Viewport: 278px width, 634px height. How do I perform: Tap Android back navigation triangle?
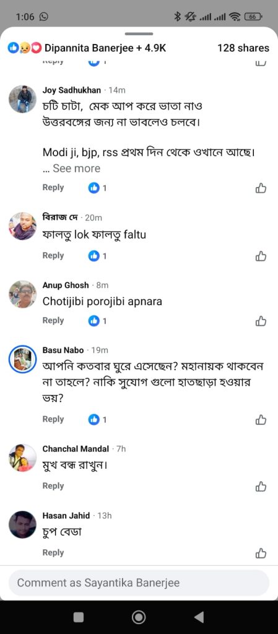click(198, 617)
